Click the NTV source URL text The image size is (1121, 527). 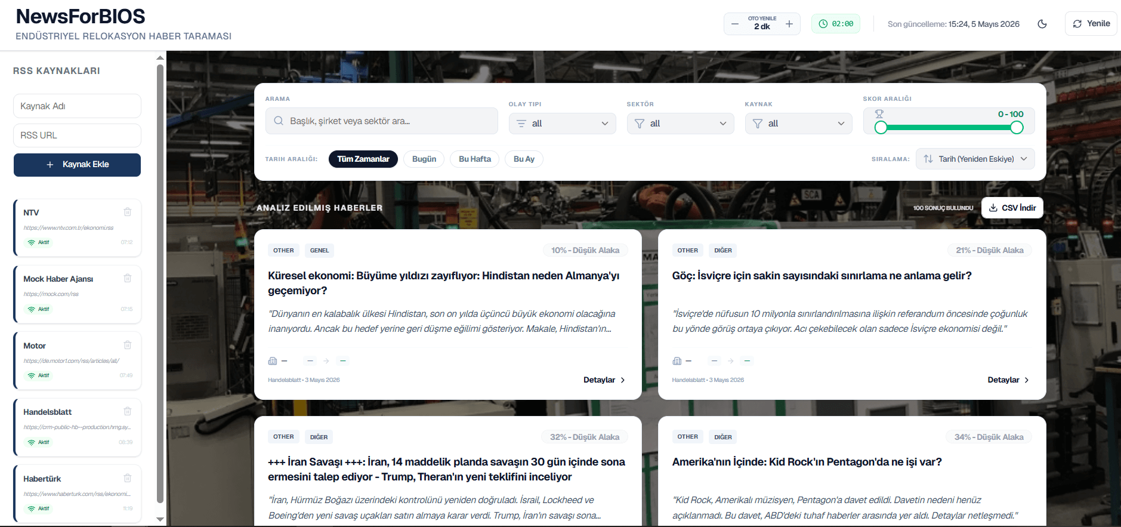coord(69,228)
